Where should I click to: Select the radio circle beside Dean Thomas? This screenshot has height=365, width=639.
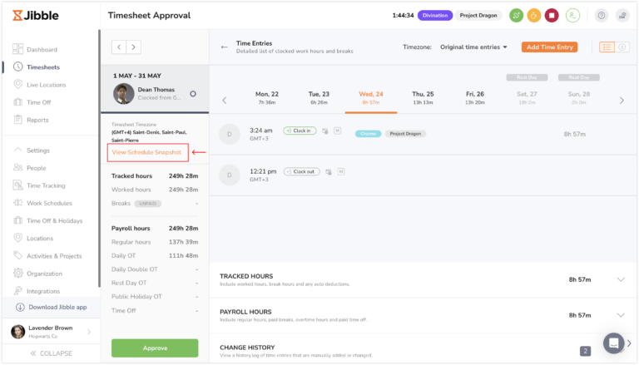coord(193,94)
